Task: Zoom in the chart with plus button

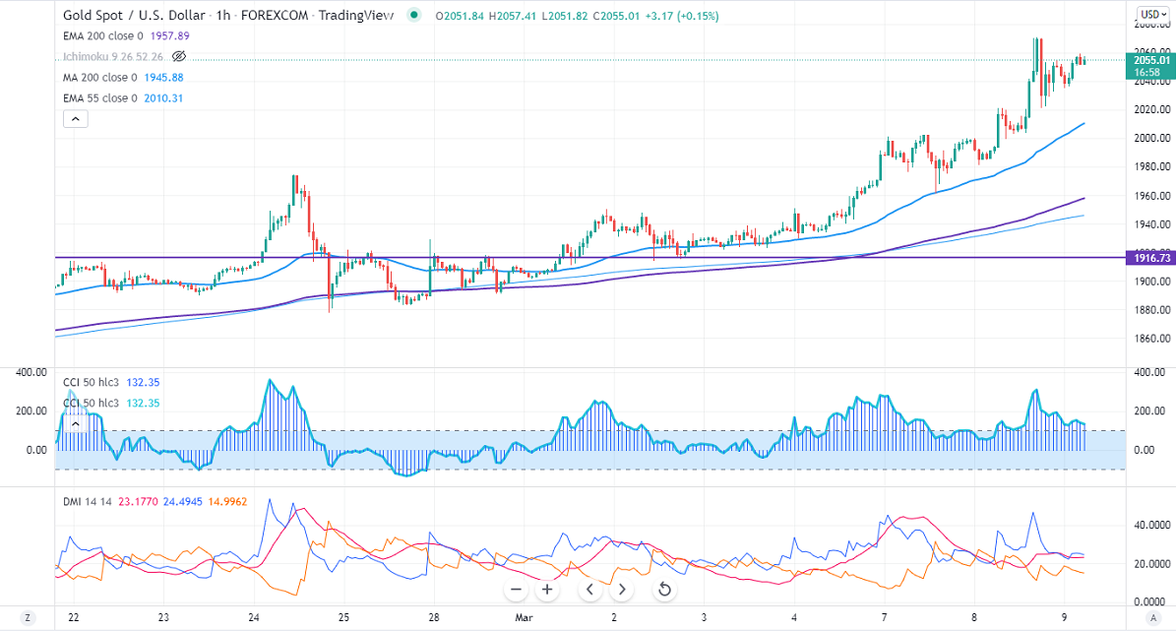Action: point(548,590)
